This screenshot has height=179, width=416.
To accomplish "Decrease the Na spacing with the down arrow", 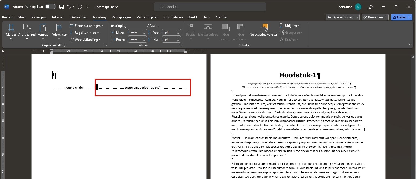I will 178,41.
